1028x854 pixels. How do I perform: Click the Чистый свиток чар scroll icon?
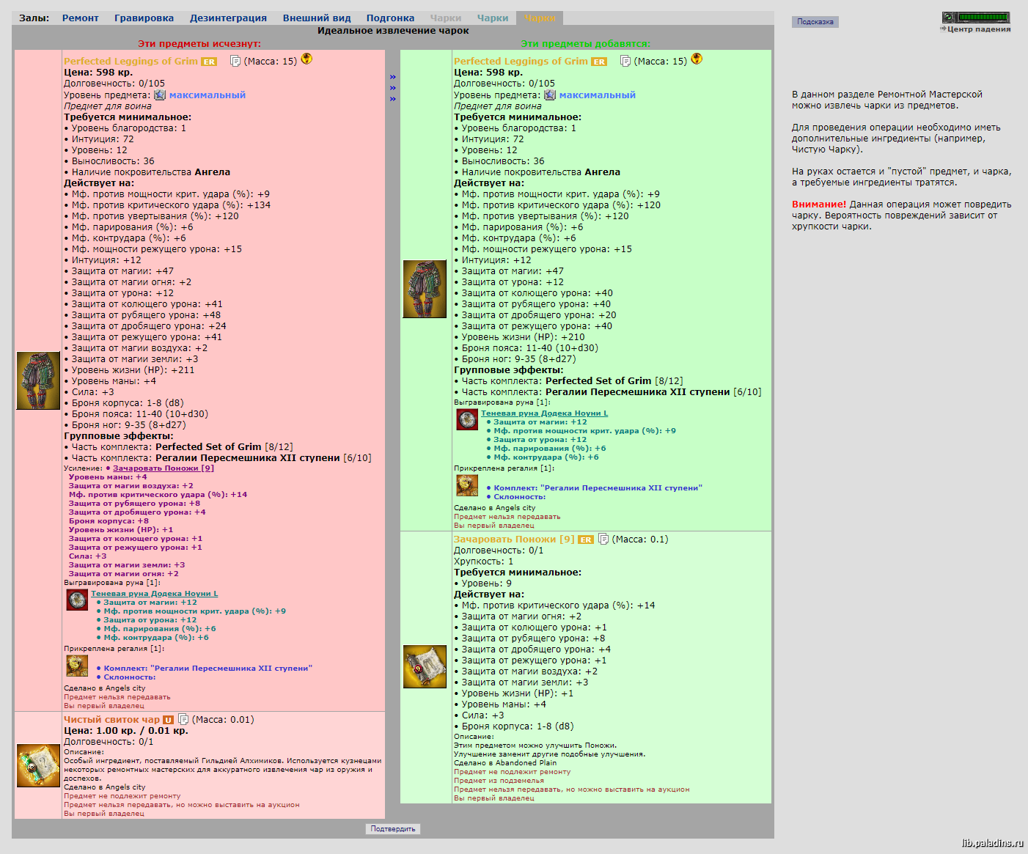[x=38, y=765]
